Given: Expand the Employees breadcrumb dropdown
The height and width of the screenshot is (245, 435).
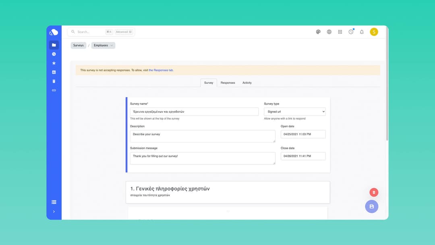Looking at the screenshot, I should [x=103, y=45].
